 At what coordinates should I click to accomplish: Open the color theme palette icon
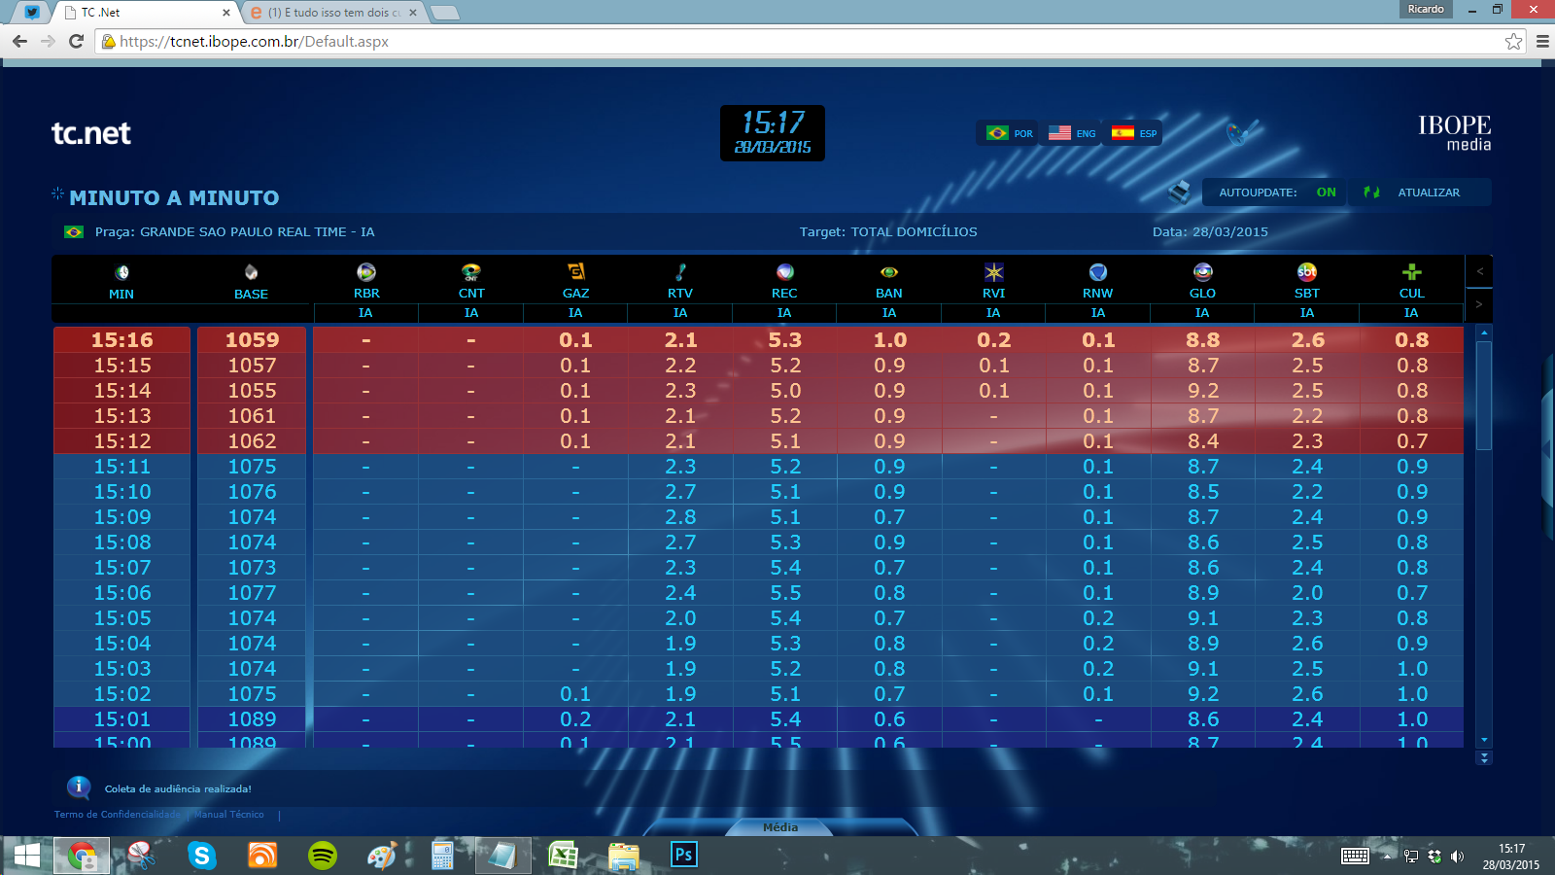point(1237,133)
